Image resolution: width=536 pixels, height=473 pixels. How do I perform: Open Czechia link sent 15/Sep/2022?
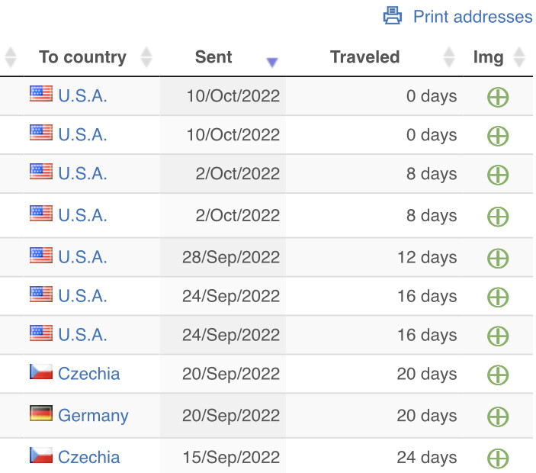point(89,457)
